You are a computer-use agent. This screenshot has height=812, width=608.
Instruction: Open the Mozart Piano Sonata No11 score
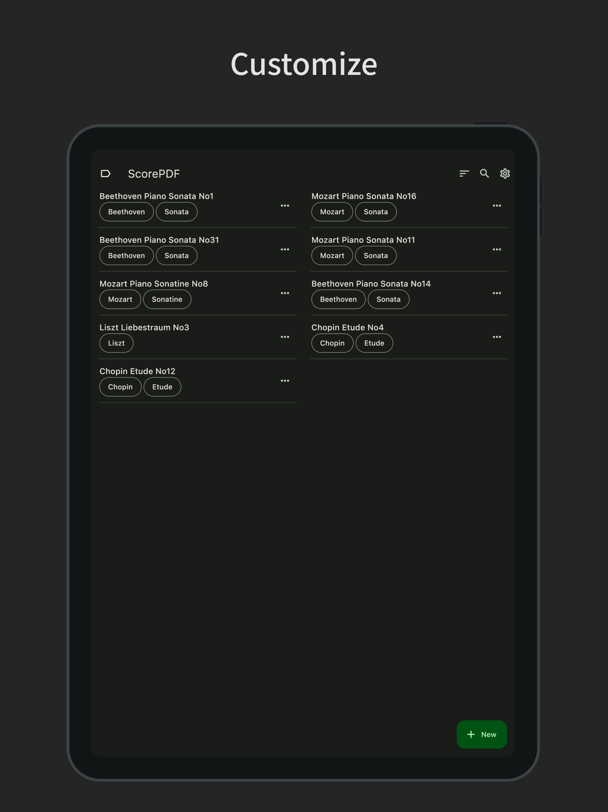[x=363, y=240]
